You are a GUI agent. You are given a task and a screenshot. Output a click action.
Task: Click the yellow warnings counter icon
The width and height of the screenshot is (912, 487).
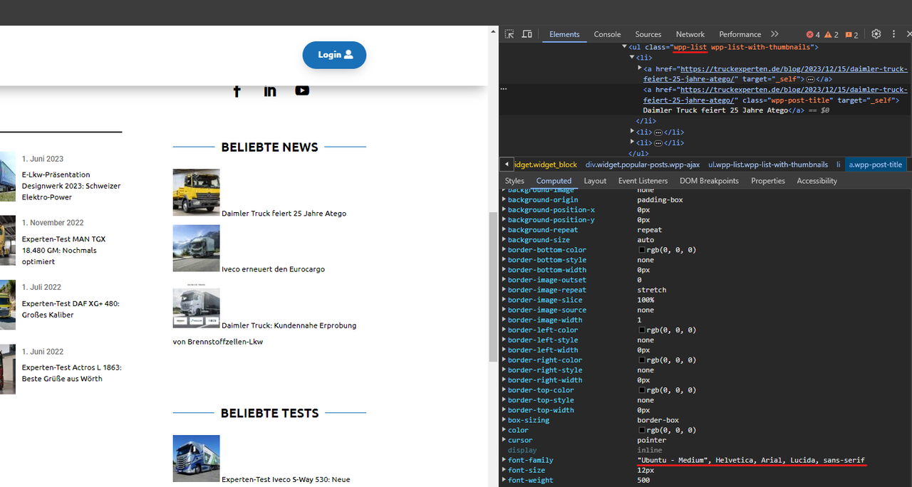coord(831,34)
